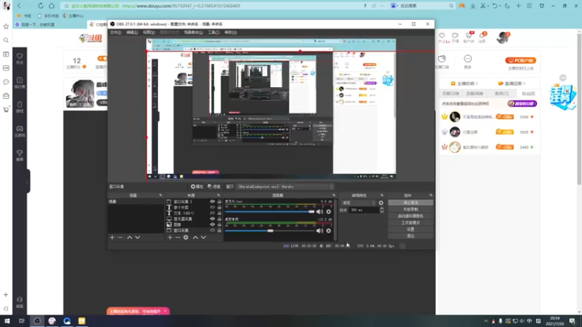Open OBS Tools menu
Image resolution: width=582 pixels, height=327 pixels.
point(213,32)
